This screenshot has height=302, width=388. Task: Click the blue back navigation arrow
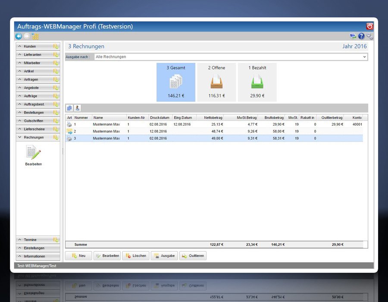pos(19,36)
